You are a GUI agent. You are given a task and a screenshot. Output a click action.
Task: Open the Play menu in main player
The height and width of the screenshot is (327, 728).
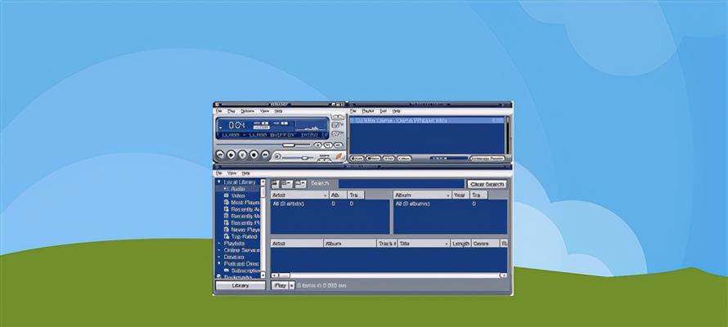231,111
